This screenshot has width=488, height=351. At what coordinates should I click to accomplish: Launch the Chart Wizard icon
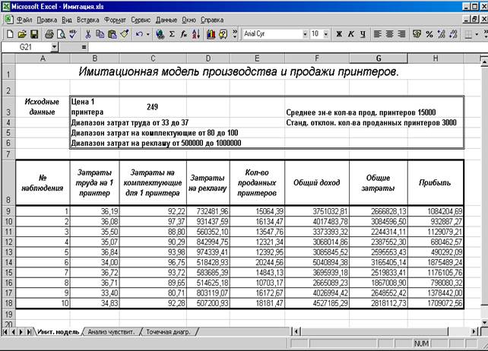click(x=211, y=34)
